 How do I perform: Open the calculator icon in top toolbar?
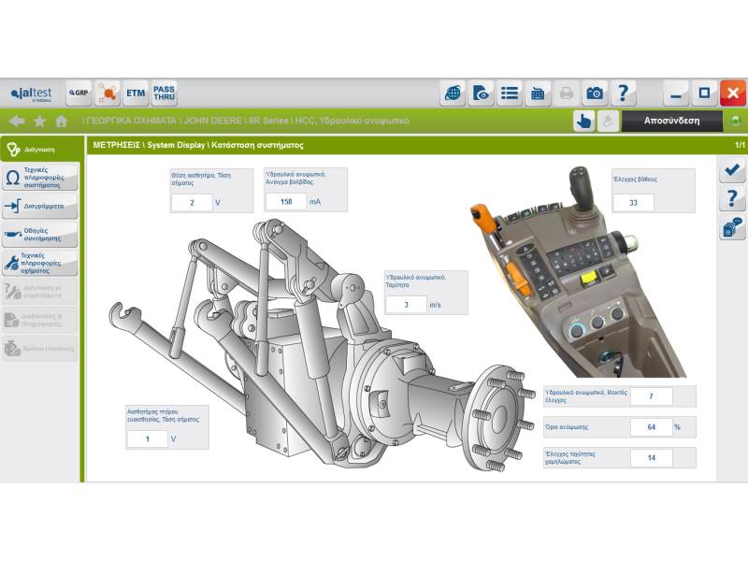click(539, 93)
